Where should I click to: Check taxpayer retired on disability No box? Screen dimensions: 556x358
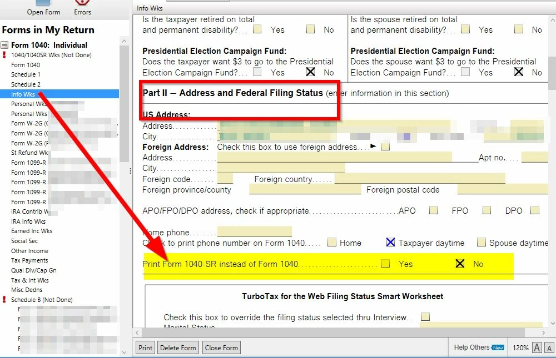point(310,29)
